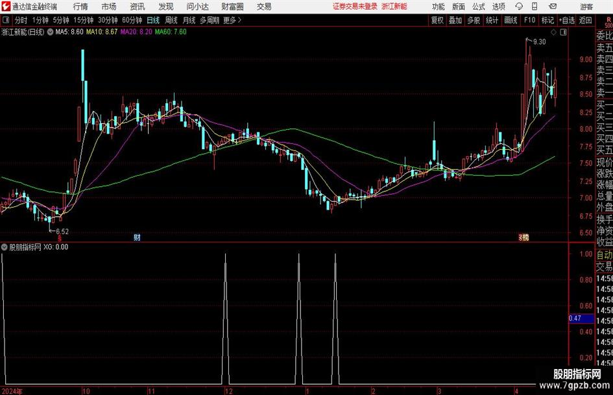The height and width of the screenshot is (395, 613).
Task: Switch to the 月线 monthly period
Action: point(189,20)
